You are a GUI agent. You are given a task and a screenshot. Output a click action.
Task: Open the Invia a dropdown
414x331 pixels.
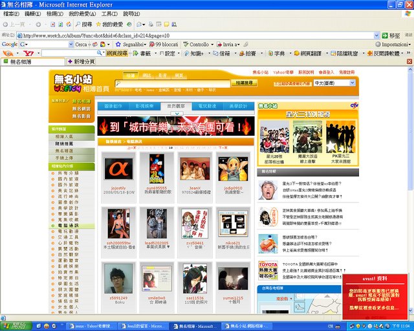click(228, 45)
